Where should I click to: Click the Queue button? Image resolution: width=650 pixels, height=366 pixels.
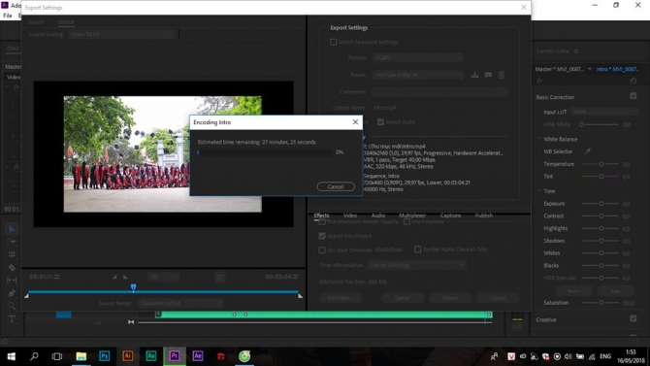click(403, 297)
